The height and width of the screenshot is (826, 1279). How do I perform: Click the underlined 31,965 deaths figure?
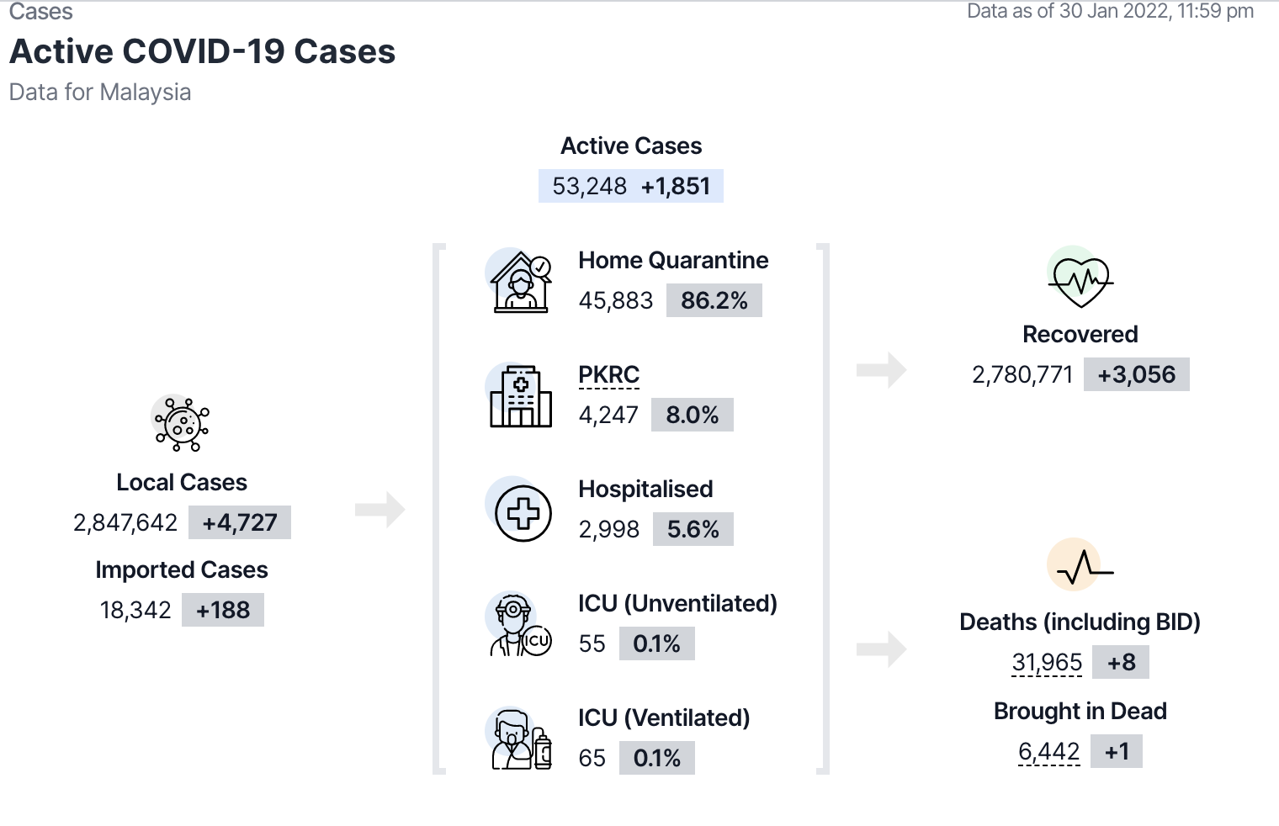click(1047, 663)
